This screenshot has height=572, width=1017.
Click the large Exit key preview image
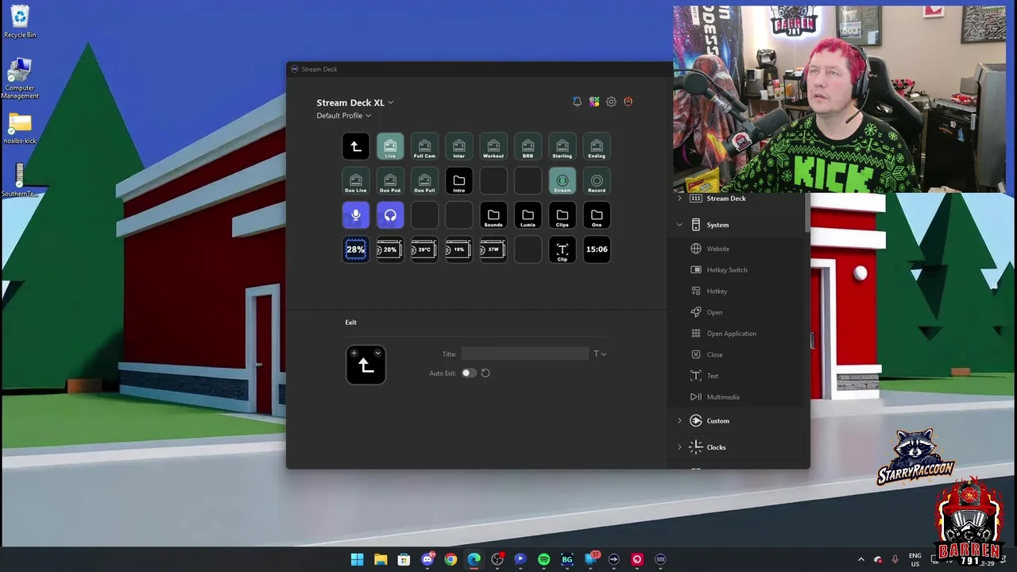(365, 365)
